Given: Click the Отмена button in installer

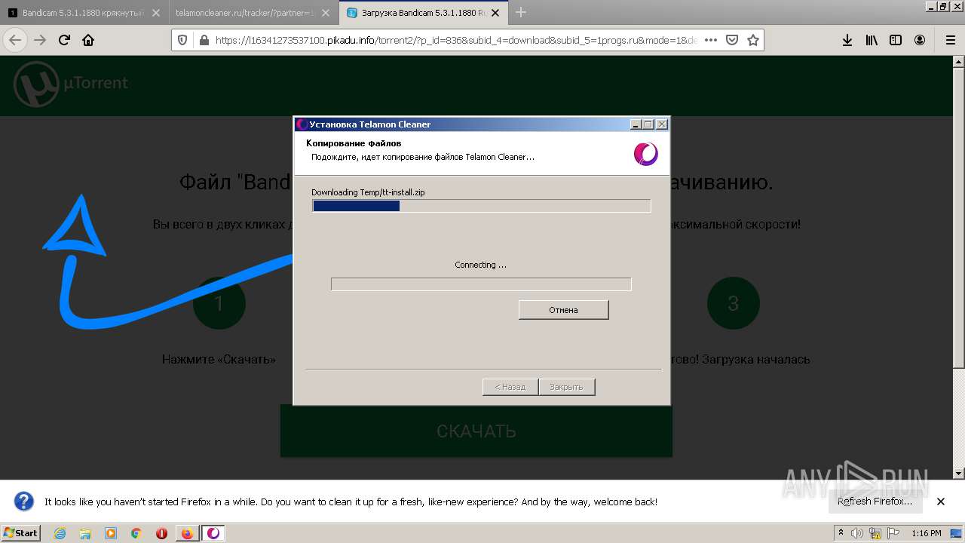Looking at the screenshot, I should click(x=563, y=310).
